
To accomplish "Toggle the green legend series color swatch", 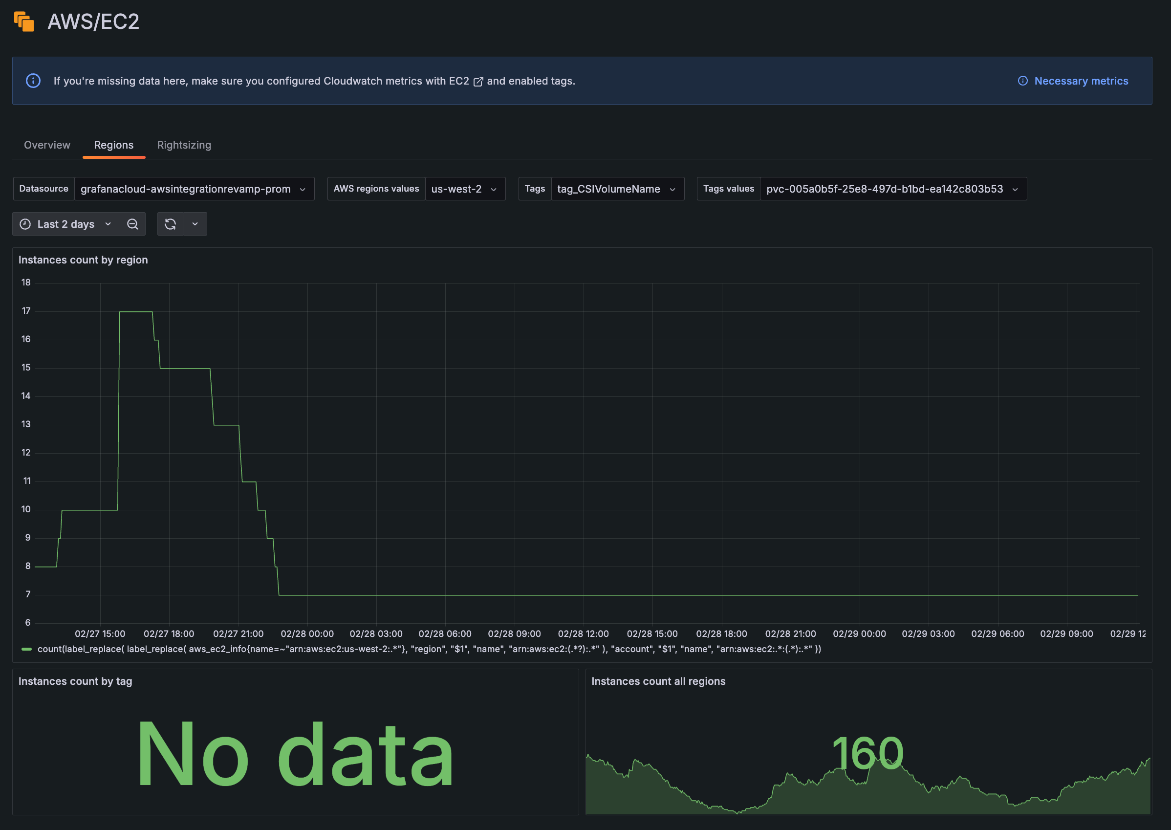I will (26, 649).
